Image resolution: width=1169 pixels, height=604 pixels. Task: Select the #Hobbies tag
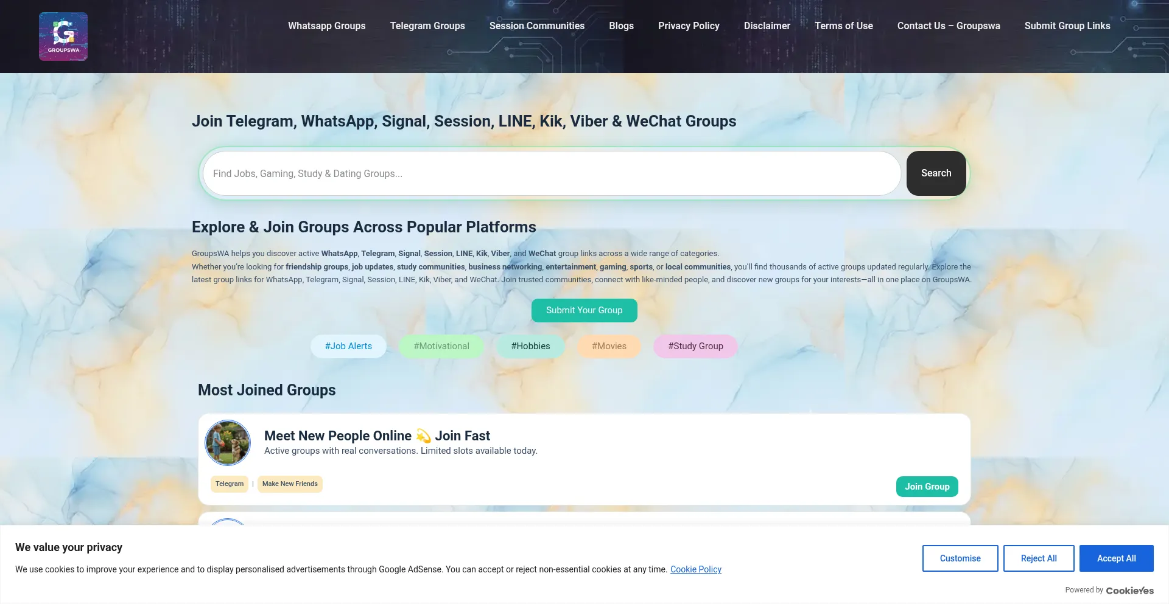coord(531,346)
